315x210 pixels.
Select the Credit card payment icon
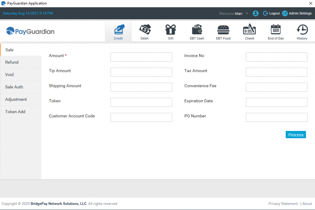tap(119, 30)
